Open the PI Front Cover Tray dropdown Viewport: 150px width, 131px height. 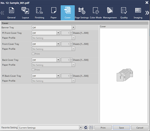pos(46,33)
